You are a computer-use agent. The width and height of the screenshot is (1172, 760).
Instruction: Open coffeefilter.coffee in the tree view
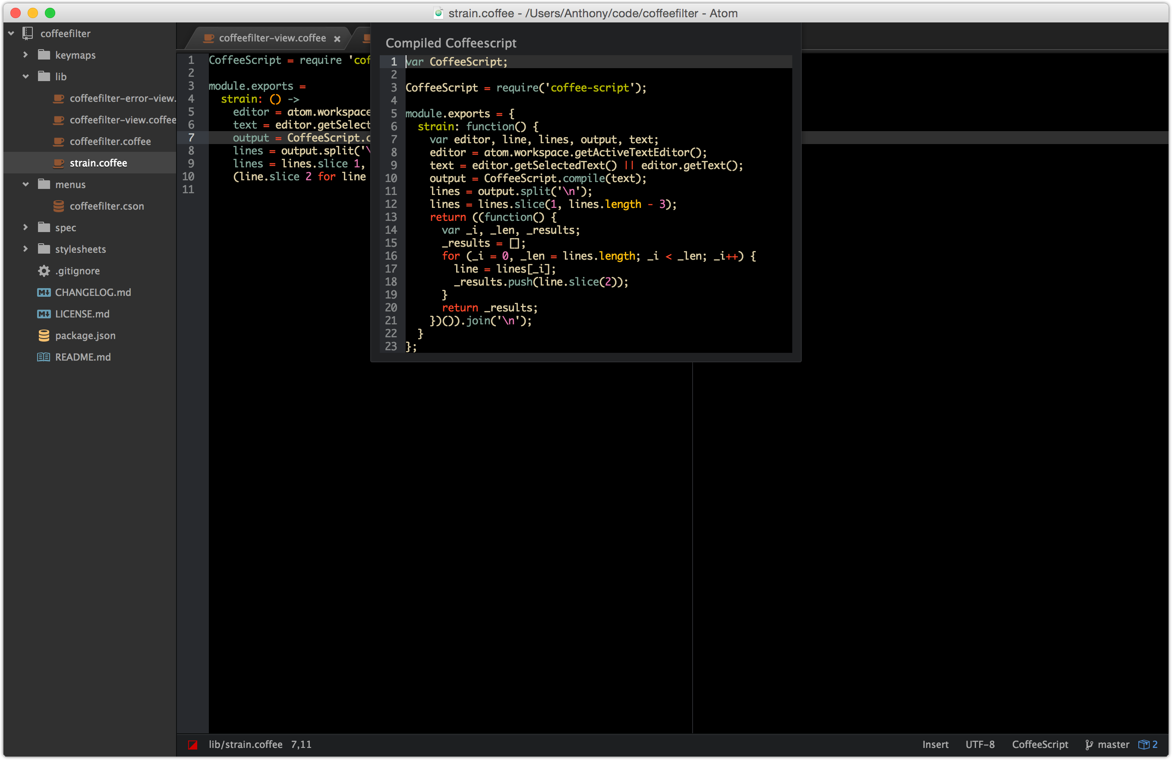[110, 142]
